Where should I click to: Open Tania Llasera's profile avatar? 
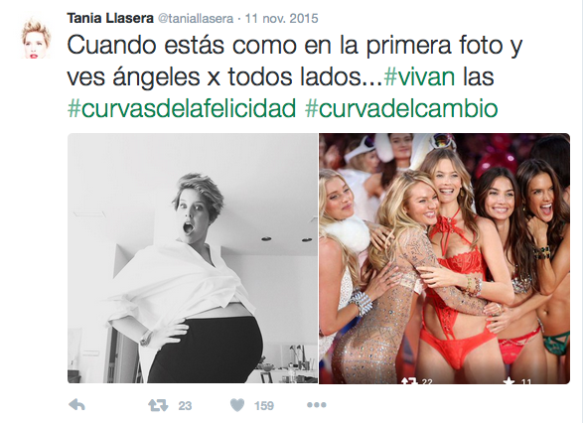(x=36, y=39)
